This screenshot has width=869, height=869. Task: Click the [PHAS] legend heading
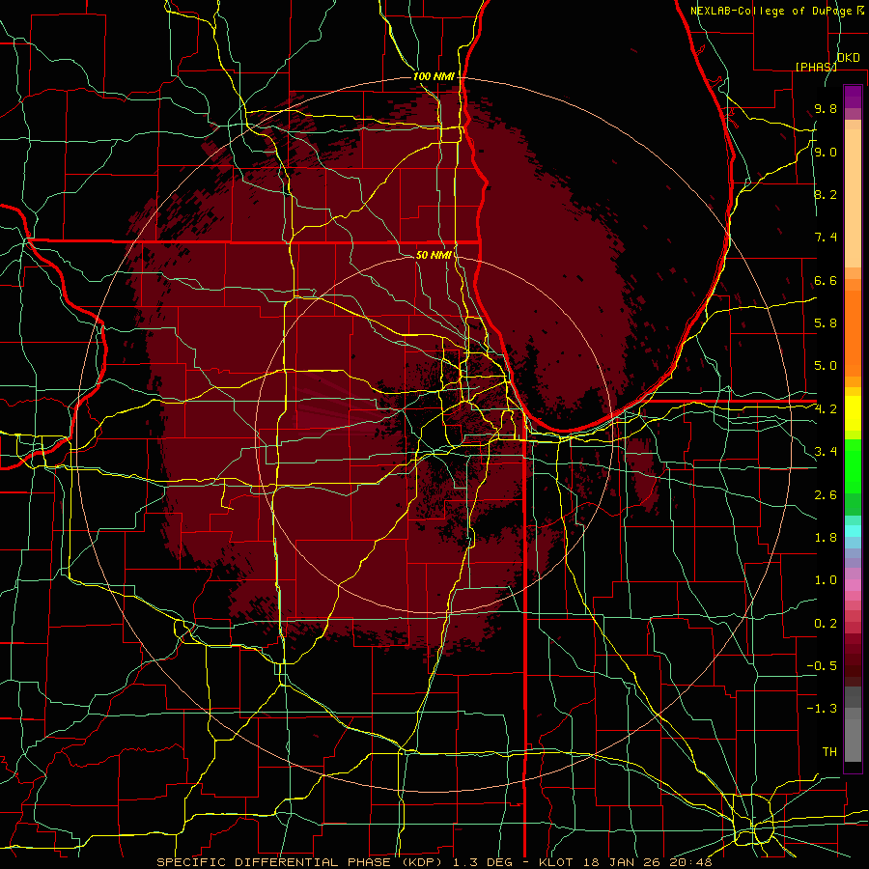tap(816, 67)
